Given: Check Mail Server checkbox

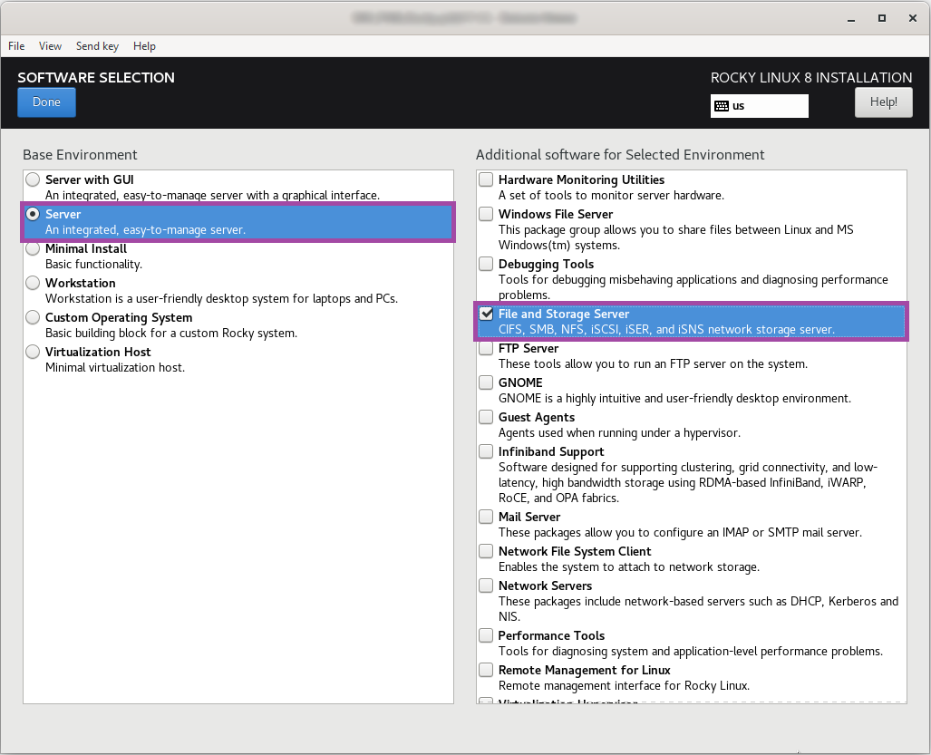Looking at the screenshot, I should pyautogui.click(x=486, y=517).
